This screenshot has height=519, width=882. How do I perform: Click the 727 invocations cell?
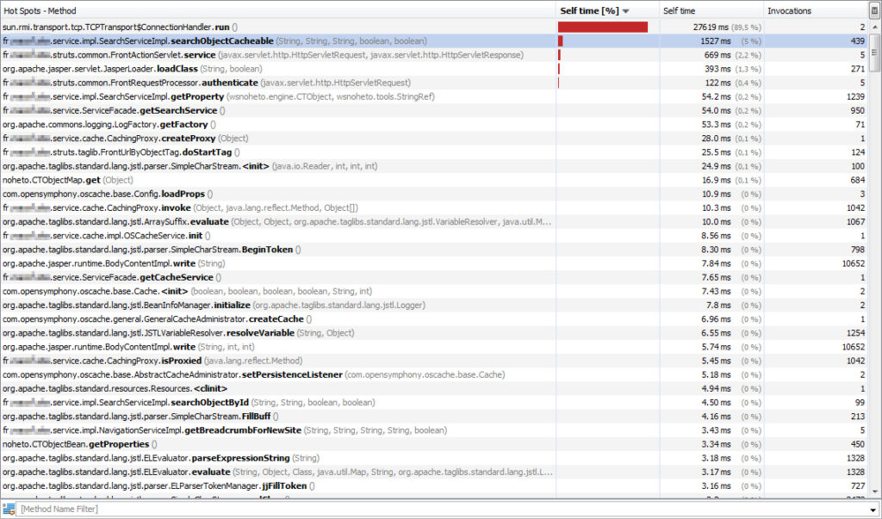coord(817,485)
